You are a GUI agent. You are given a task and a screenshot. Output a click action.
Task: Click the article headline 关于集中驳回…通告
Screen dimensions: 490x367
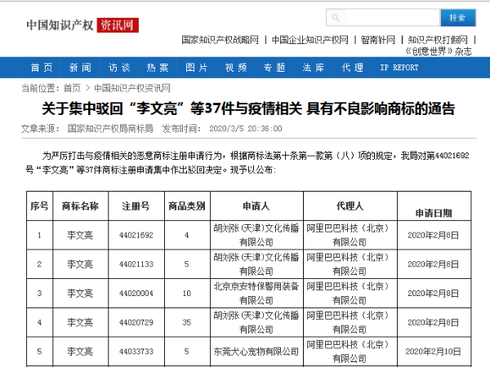click(248, 108)
